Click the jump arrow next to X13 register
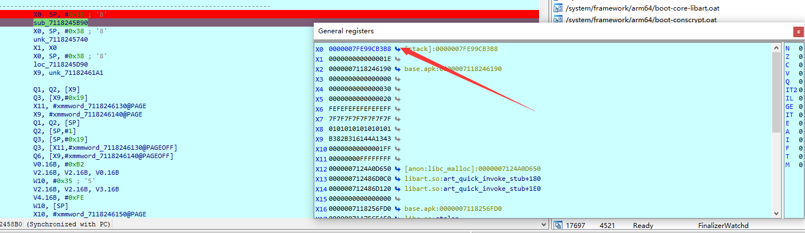The width and height of the screenshot is (805, 233). point(397,179)
